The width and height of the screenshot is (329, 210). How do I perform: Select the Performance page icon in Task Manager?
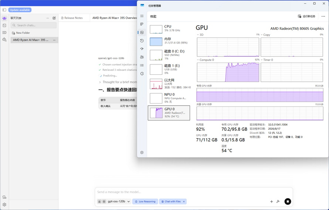[x=142, y=32]
